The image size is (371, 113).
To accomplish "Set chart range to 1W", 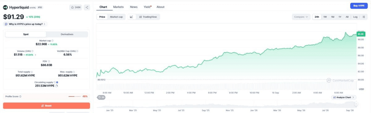I will [x=325, y=17].
